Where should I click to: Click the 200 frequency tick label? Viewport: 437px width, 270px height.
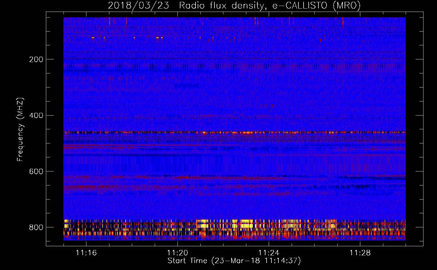[36, 59]
